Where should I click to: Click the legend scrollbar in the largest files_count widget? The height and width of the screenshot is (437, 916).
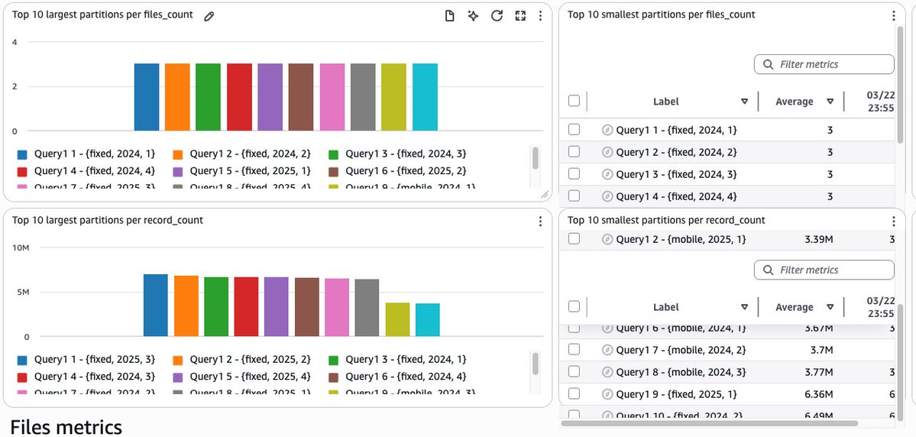coord(535,158)
